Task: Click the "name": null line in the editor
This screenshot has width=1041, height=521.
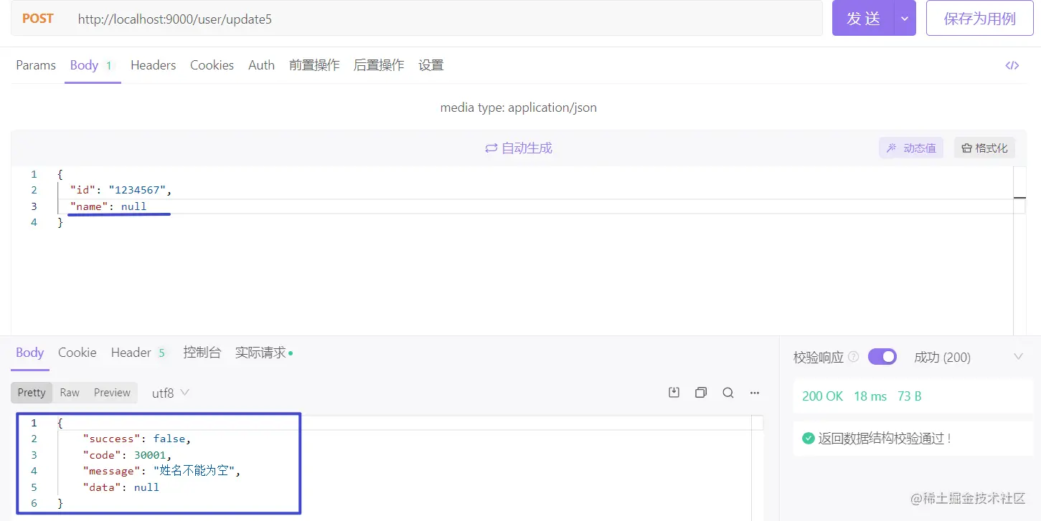Action: pyautogui.click(x=108, y=206)
